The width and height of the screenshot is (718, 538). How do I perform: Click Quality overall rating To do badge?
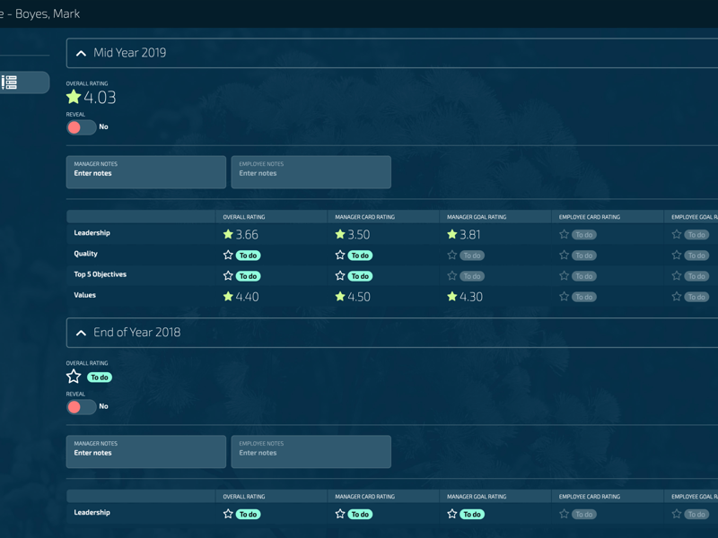[x=249, y=256]
